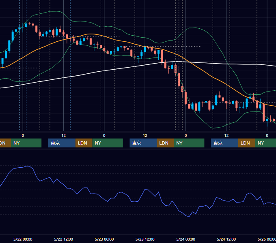This screenshot has height=243, width=276.
Task: Click the 5/22 00:00 time axis label
Action: 23,239
